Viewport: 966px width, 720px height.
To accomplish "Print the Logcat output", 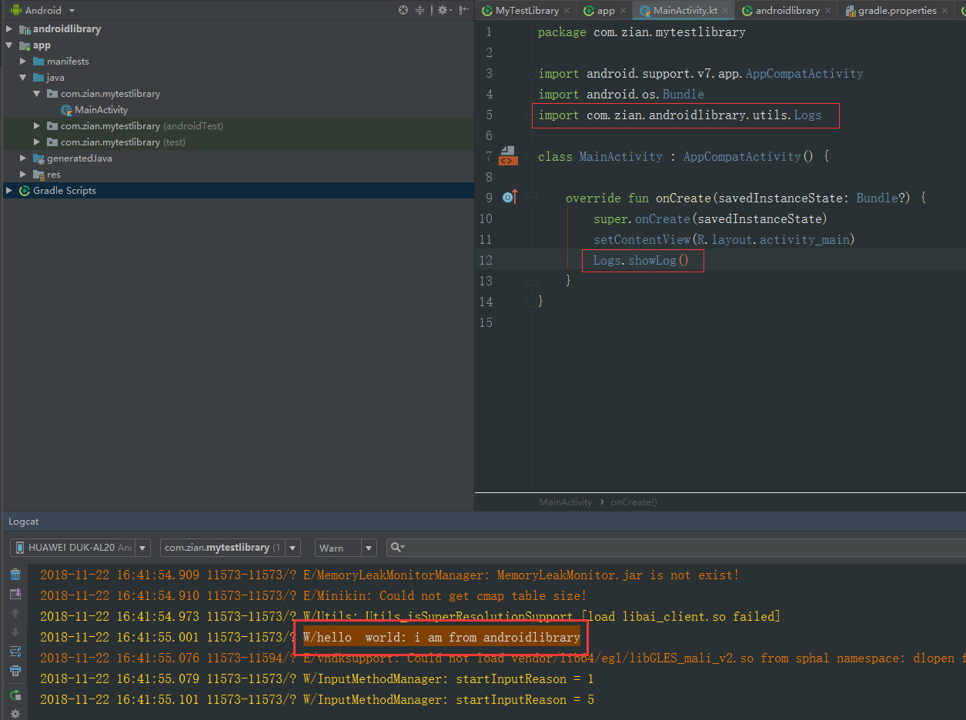I will pyautogui.click(x=15, y=671).
